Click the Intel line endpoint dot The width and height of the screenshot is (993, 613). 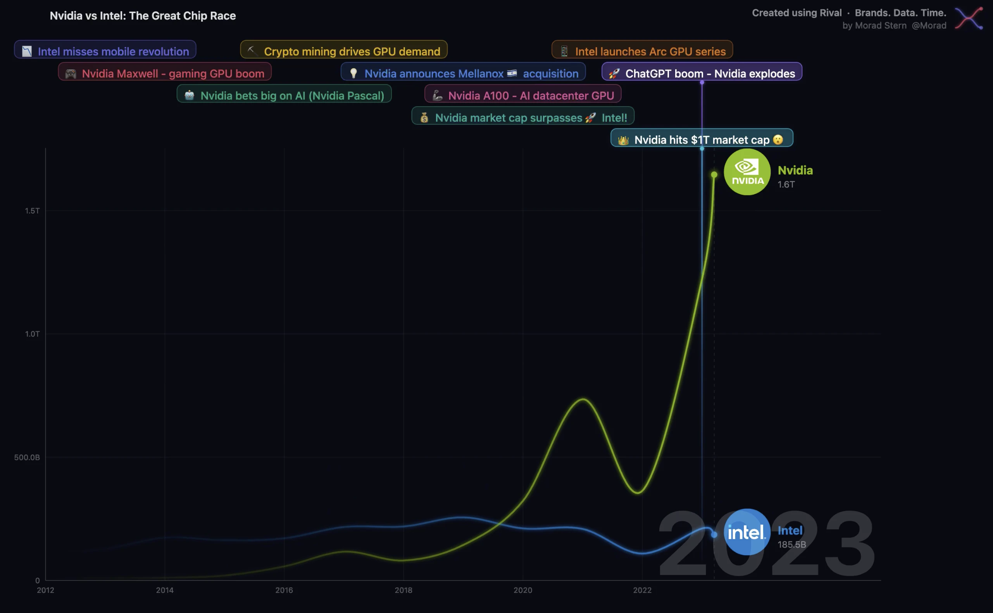click(714, 535)
